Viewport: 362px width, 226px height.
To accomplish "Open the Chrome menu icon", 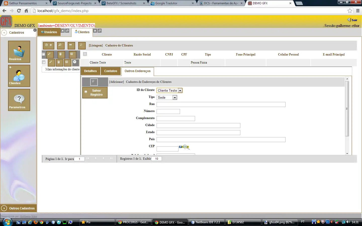I will (358, 11).
